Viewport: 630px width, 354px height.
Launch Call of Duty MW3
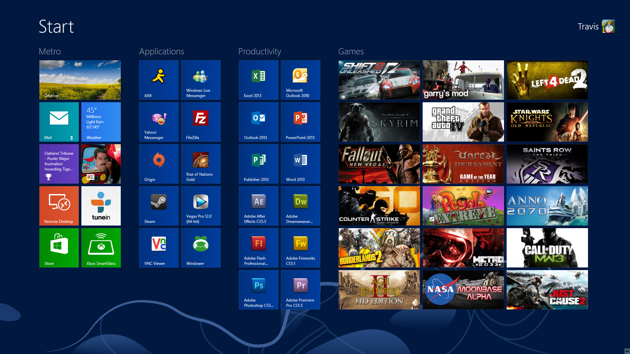tap(547, 248)
